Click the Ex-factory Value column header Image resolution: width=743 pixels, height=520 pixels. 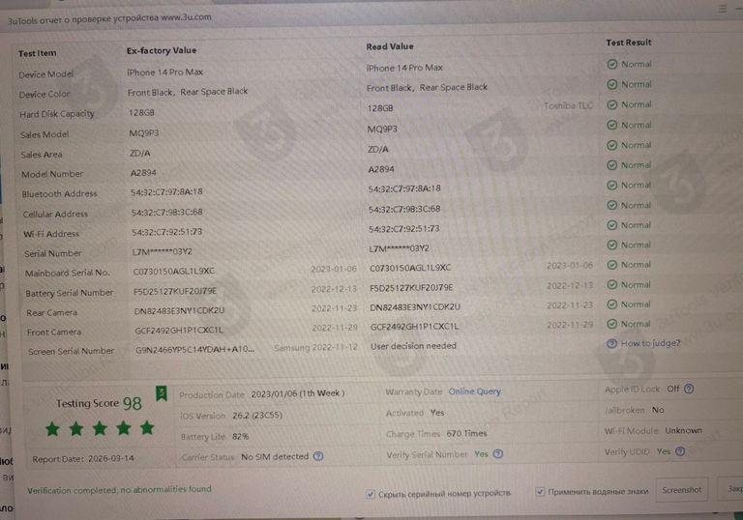pyautogui.click(x=161, y=50)
